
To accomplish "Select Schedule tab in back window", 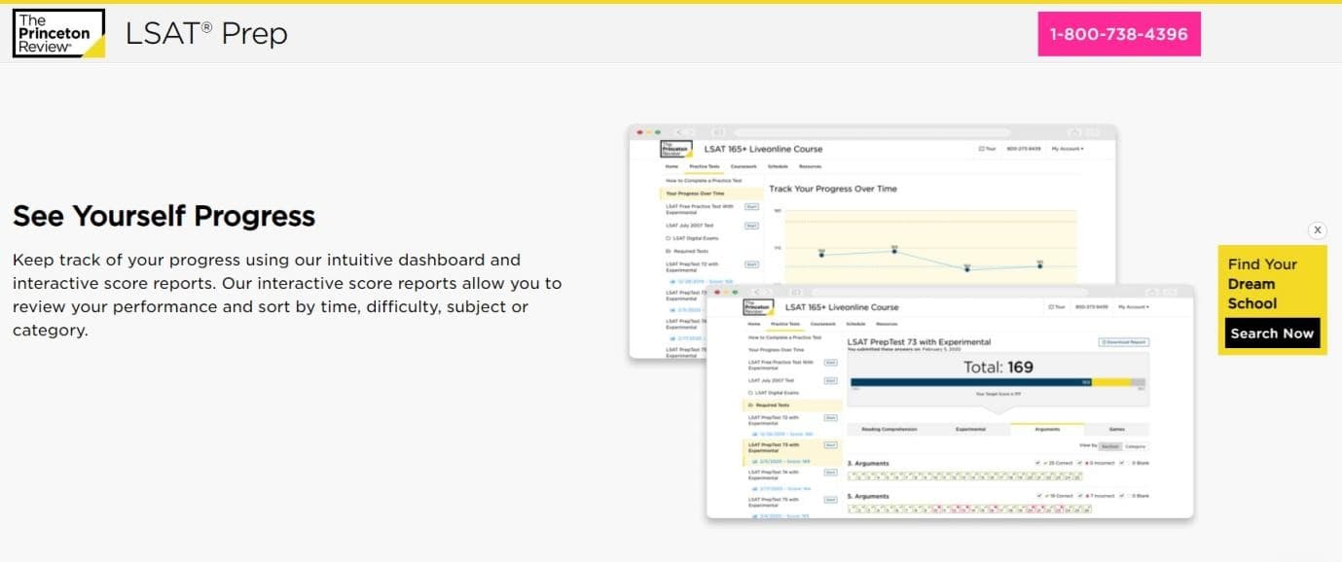I will pos(778,166).
